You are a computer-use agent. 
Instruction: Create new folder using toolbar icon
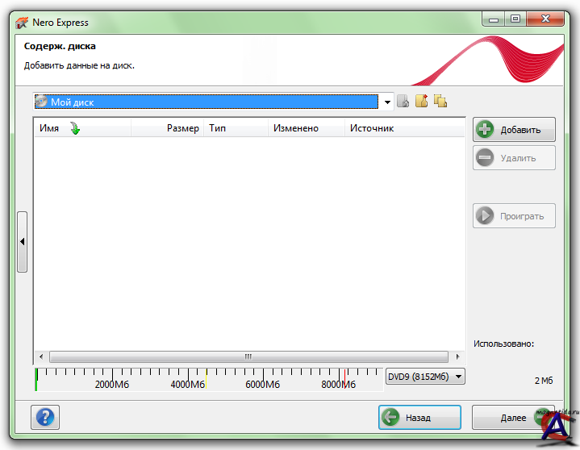421,102
